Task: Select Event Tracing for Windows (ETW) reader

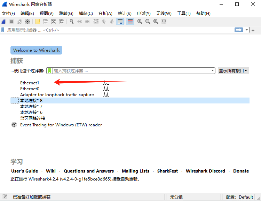Action: click(61, 125)
